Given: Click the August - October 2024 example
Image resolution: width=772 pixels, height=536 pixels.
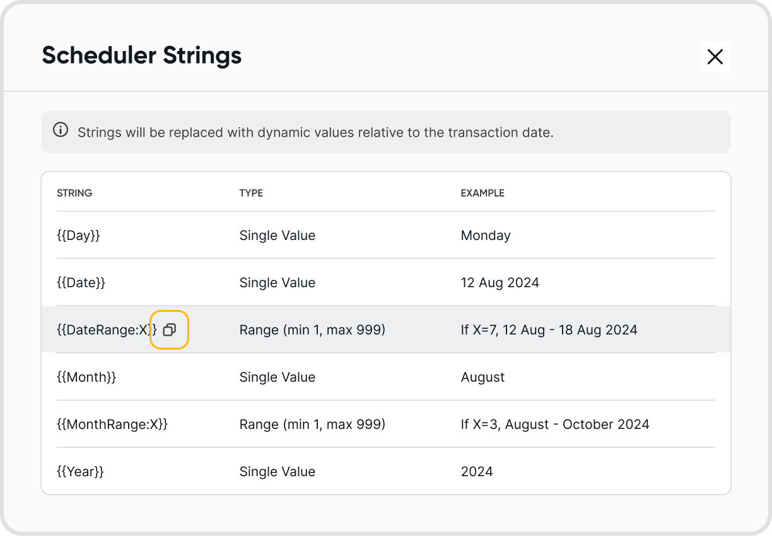Looking at the screenshot, I should click(x=554, y=425).
